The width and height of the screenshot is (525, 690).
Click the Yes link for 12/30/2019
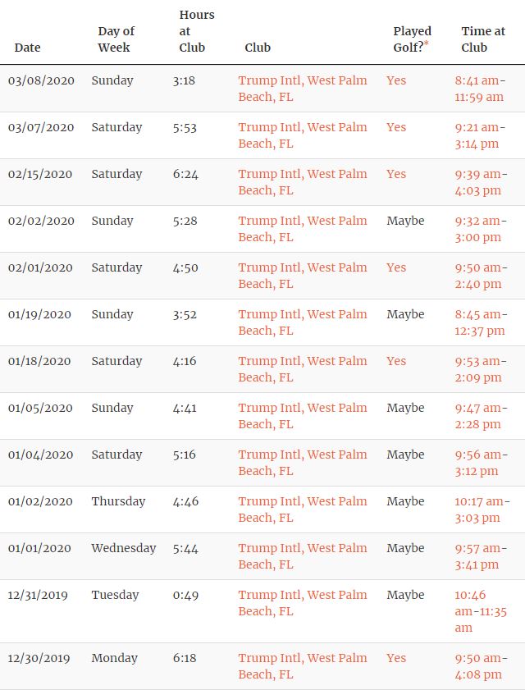[x=396, y=658]
